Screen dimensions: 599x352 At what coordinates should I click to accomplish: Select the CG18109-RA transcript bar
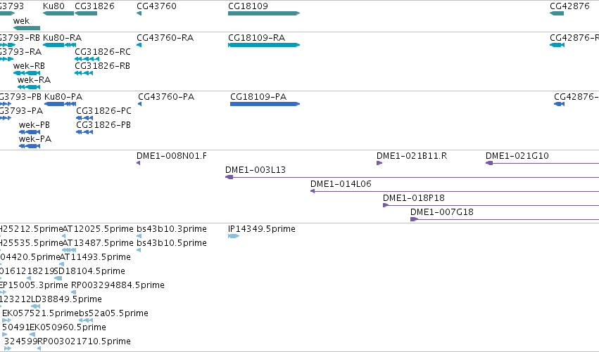pyautogui.click(x=264, y=45)
